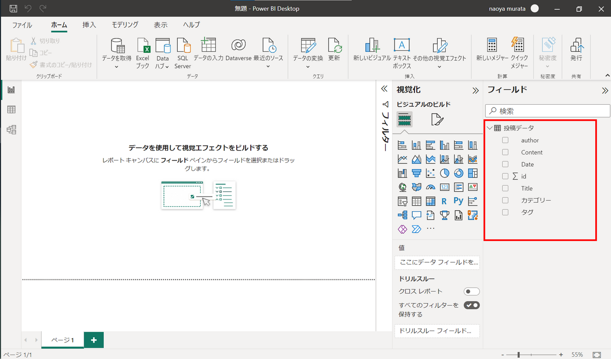Publish the report with 発行
Screen dimensions: 611x359
(x=576, y=50)
